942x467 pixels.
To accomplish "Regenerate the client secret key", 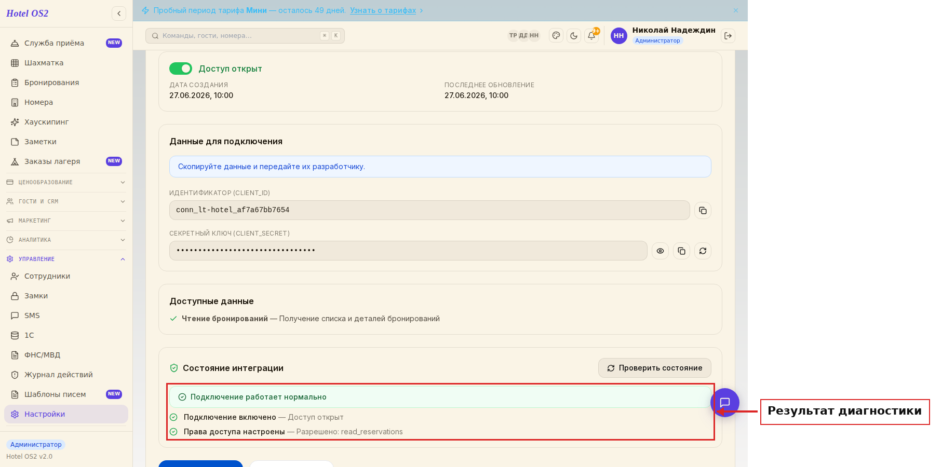I will pyautogui.click(x=703, y=251).
